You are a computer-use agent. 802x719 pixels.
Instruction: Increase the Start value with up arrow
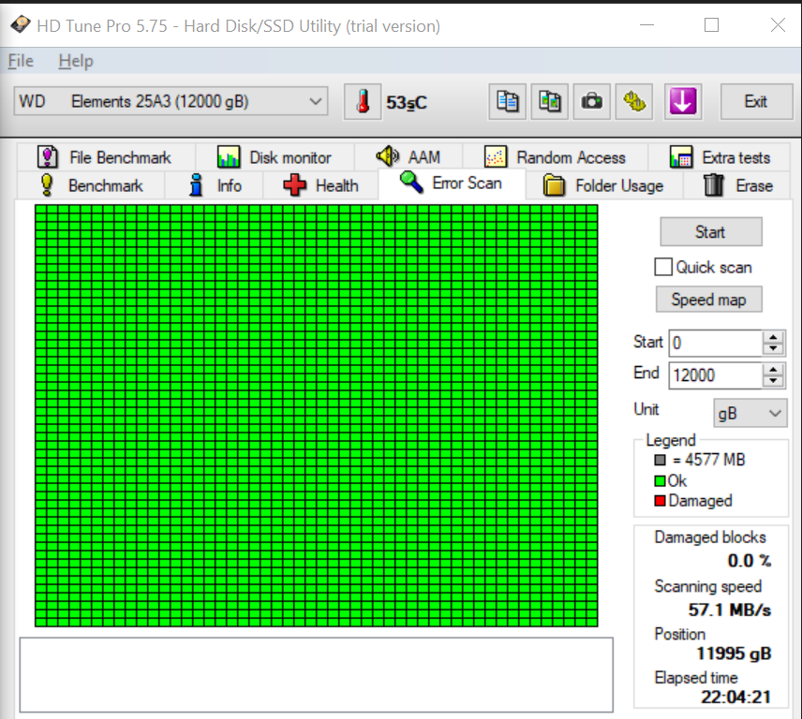point(773,337)
